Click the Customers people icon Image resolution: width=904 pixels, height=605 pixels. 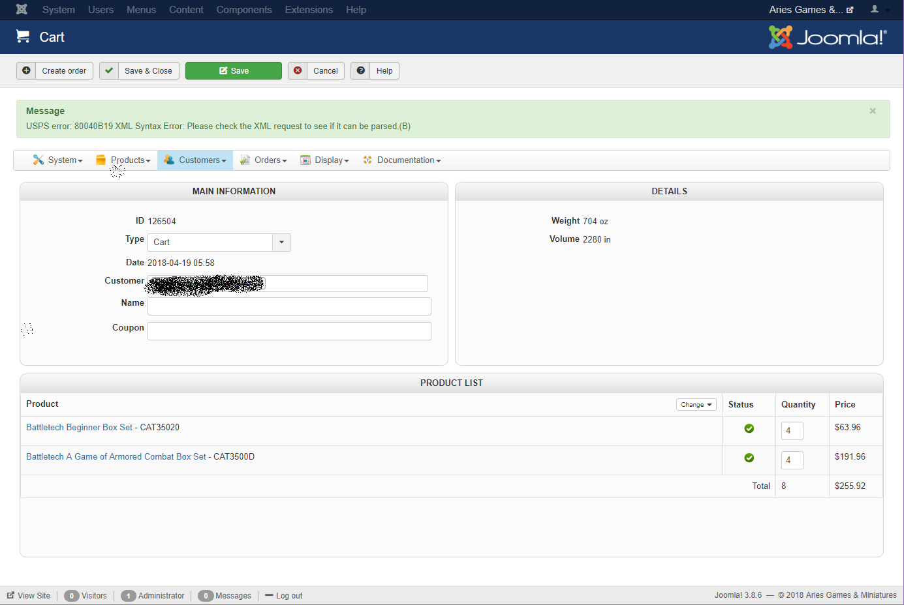169,160
